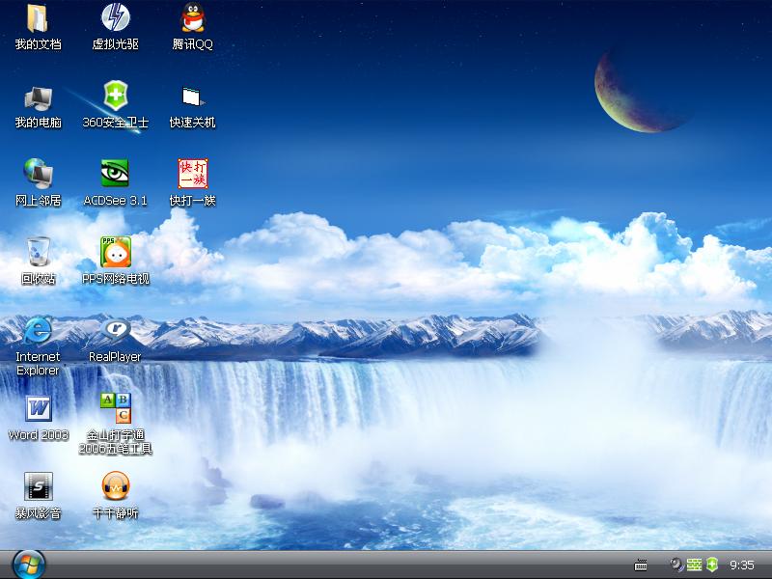
Task: Open ACDSee 3.1 eye icon
Action: click(x=115, y=174)
